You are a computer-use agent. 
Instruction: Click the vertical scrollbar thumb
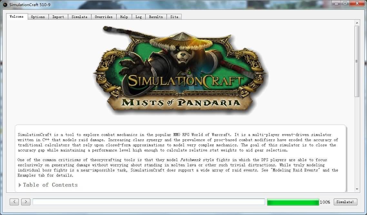(x=357, y=61)
